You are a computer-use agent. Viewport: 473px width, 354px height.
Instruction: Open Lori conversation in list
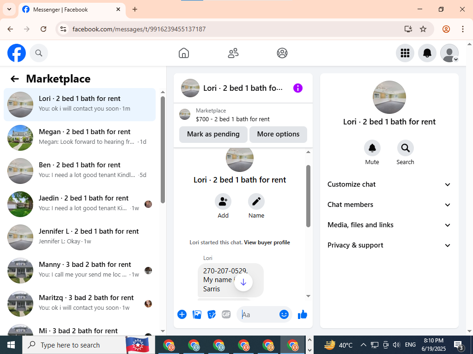(x=79, y=105)
